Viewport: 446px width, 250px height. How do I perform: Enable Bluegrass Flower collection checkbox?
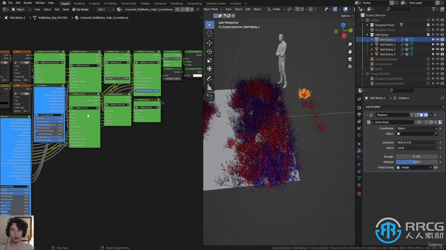click(x=428, y=30)
